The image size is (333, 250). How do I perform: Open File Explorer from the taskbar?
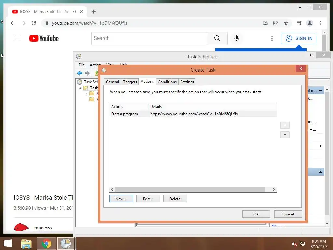click(x=26, y=243)
